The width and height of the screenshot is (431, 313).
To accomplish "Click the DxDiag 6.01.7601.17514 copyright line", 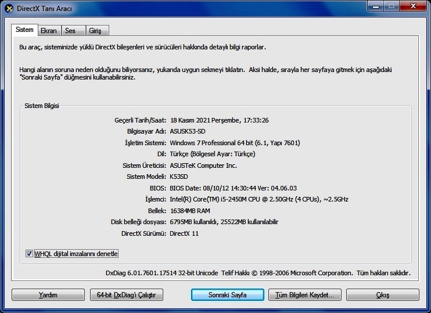I will coord(258,273).
